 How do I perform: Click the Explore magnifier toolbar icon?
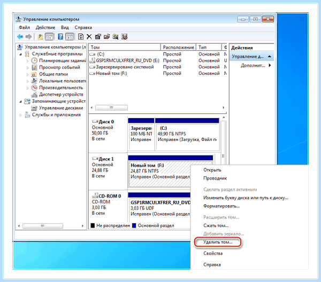[x=116, y=37]
